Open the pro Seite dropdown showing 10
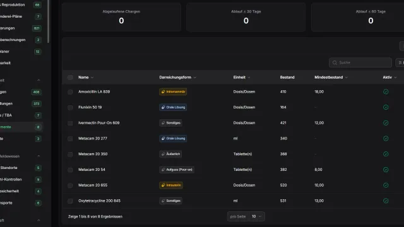Viewport: 404px width, 227px height. tap(257, 216)
